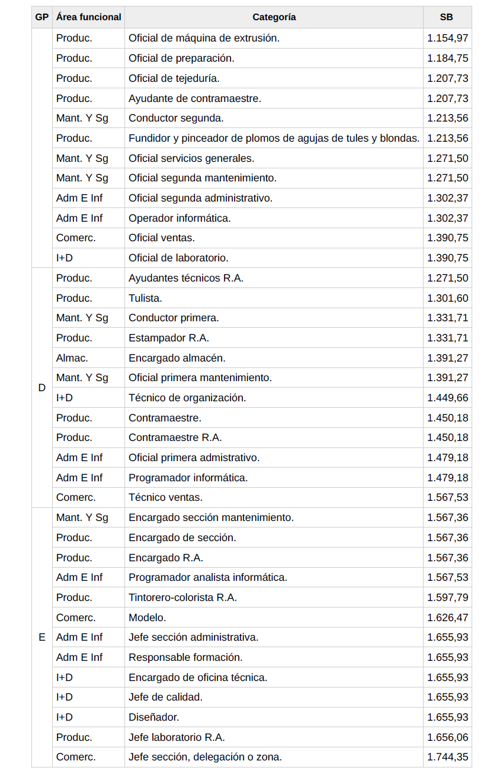This screenshot has height=774, width=487.
Task: Select the Fundidor y pinceador de plomos cell
Action: click(274, 138)
